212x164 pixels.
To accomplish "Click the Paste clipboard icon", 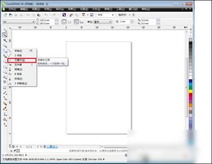I will (x=39, y=15).
